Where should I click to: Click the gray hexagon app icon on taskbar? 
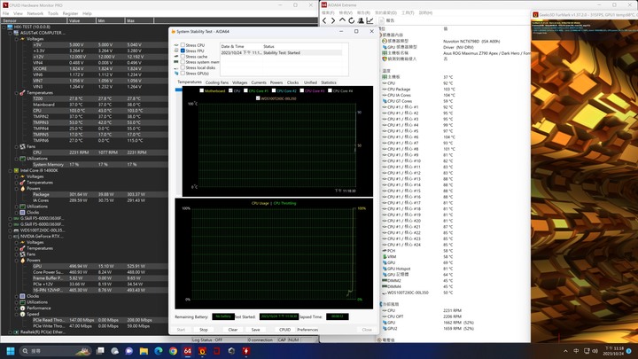click(x=231, y=351)
